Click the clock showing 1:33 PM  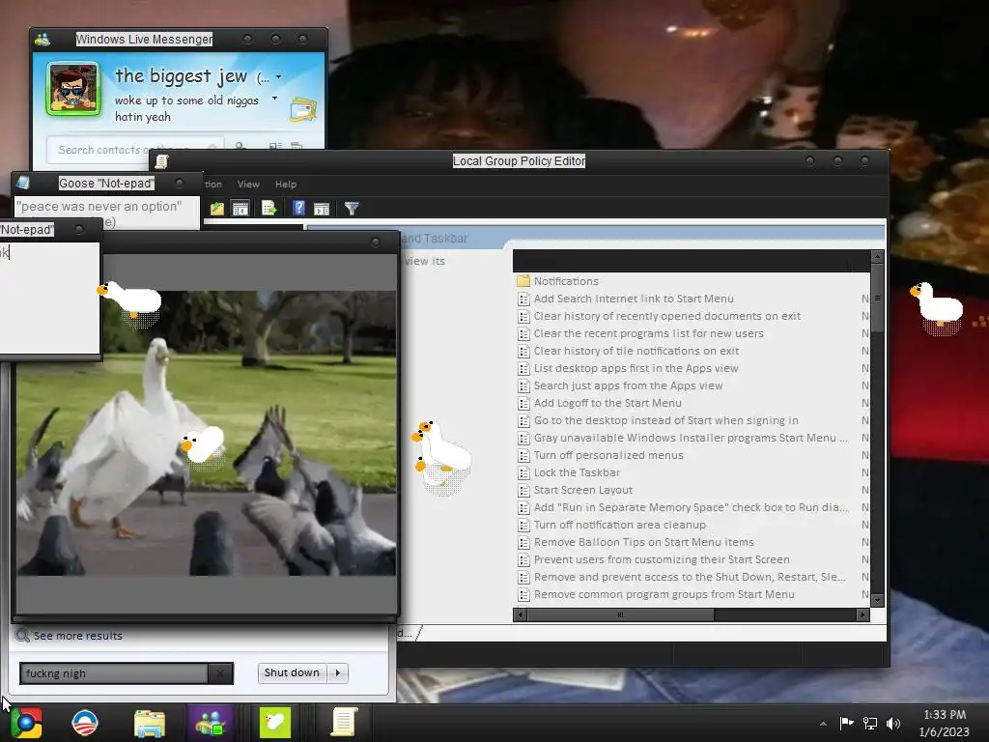tap(945, 715)
